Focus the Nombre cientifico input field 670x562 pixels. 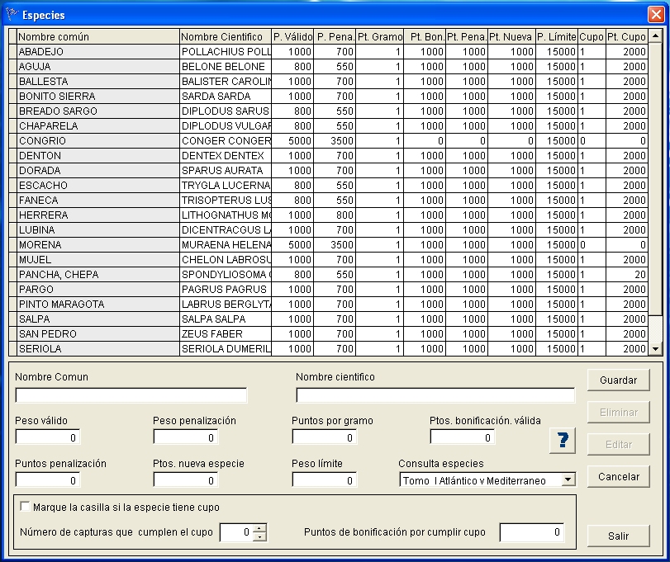pos(435,395)
